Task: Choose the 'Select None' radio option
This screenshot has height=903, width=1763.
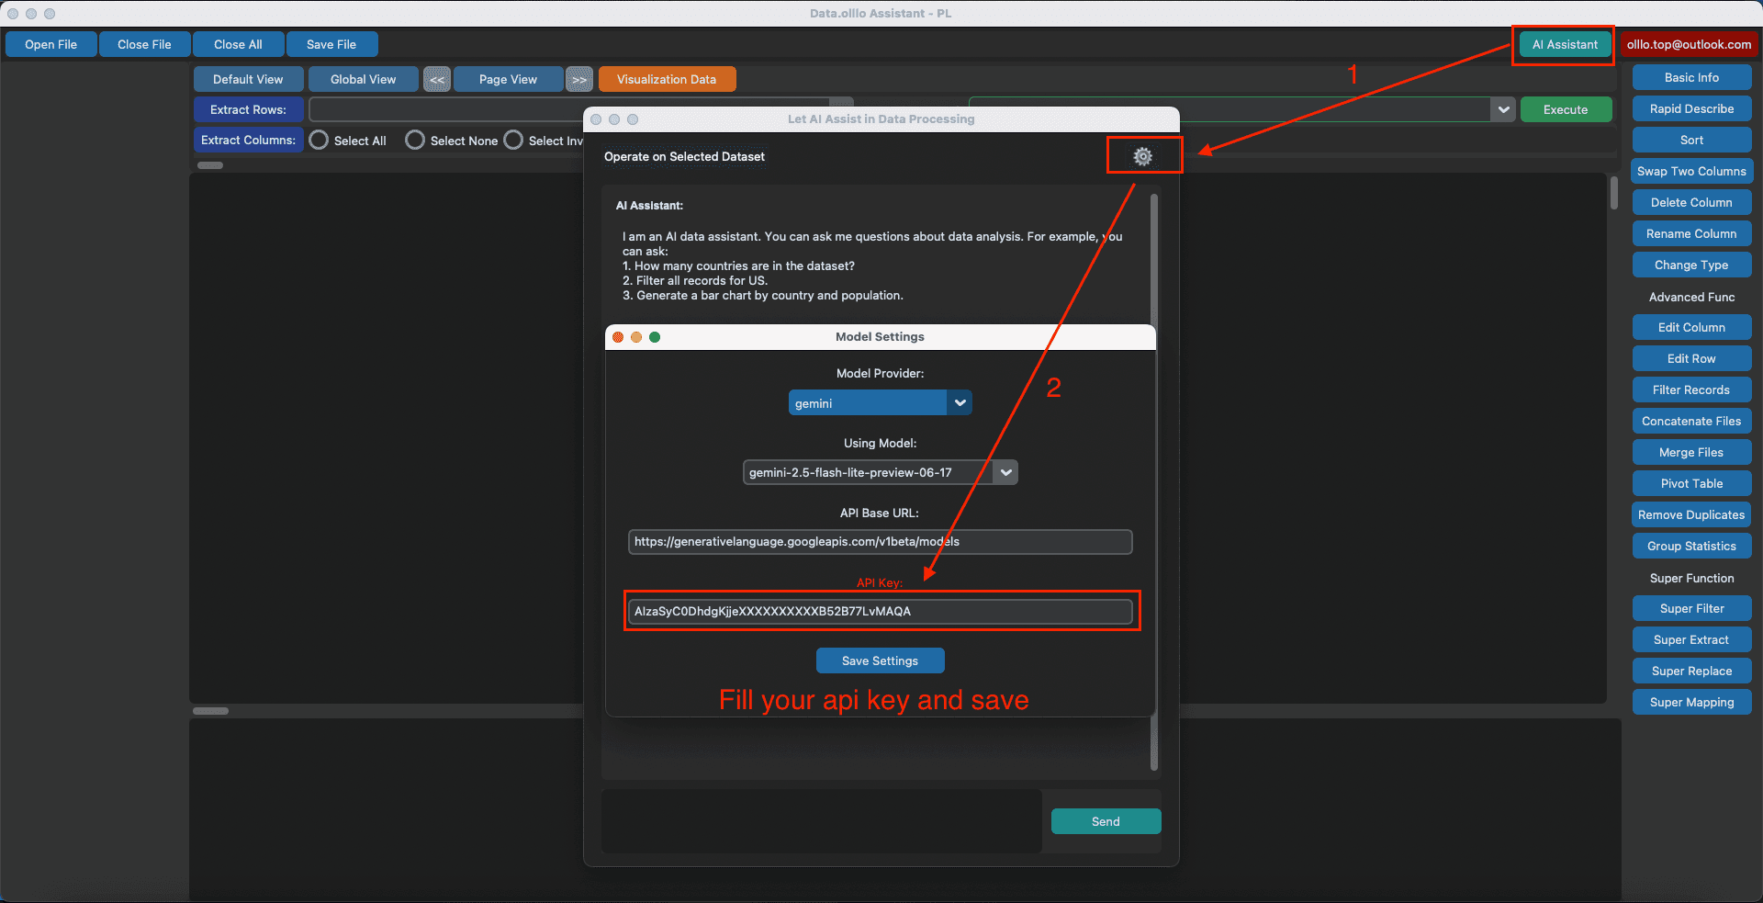Action: coord(415,140)
